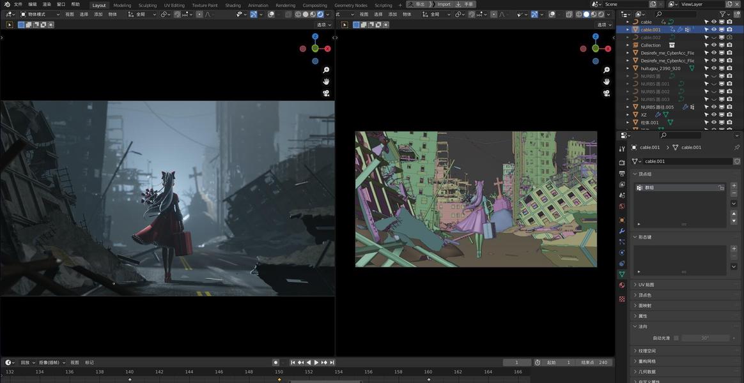
Task: Toggle the lock on 群组 vertex group
Action: (x=721, y=188)
